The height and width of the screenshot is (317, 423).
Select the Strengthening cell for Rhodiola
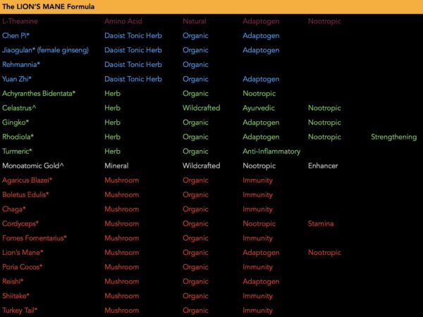pos(393,137)
